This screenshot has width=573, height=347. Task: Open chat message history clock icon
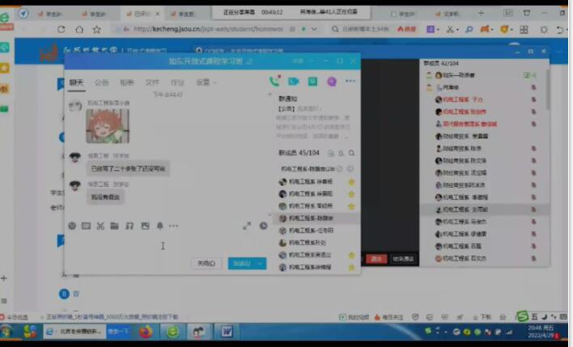coord(263,226)
